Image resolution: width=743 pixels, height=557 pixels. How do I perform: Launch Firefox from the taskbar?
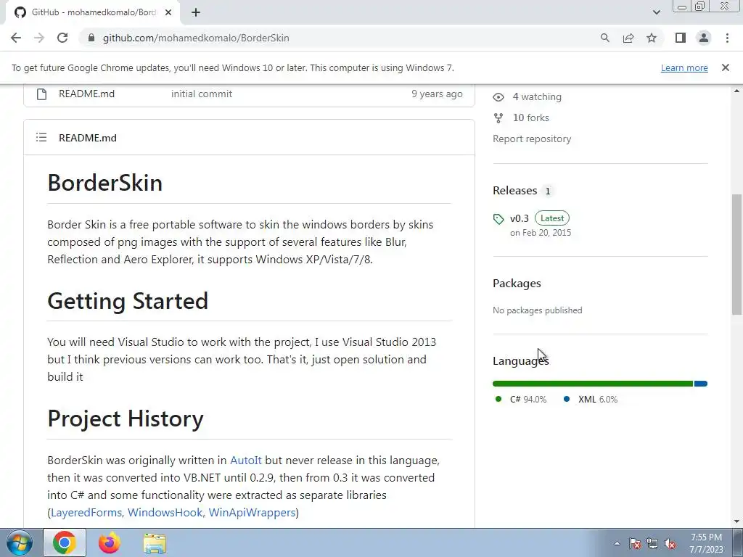pos(110,542)
